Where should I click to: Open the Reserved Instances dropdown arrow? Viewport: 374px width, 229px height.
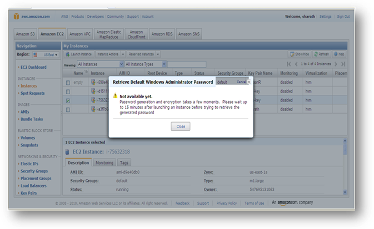[x=158, y=54]
